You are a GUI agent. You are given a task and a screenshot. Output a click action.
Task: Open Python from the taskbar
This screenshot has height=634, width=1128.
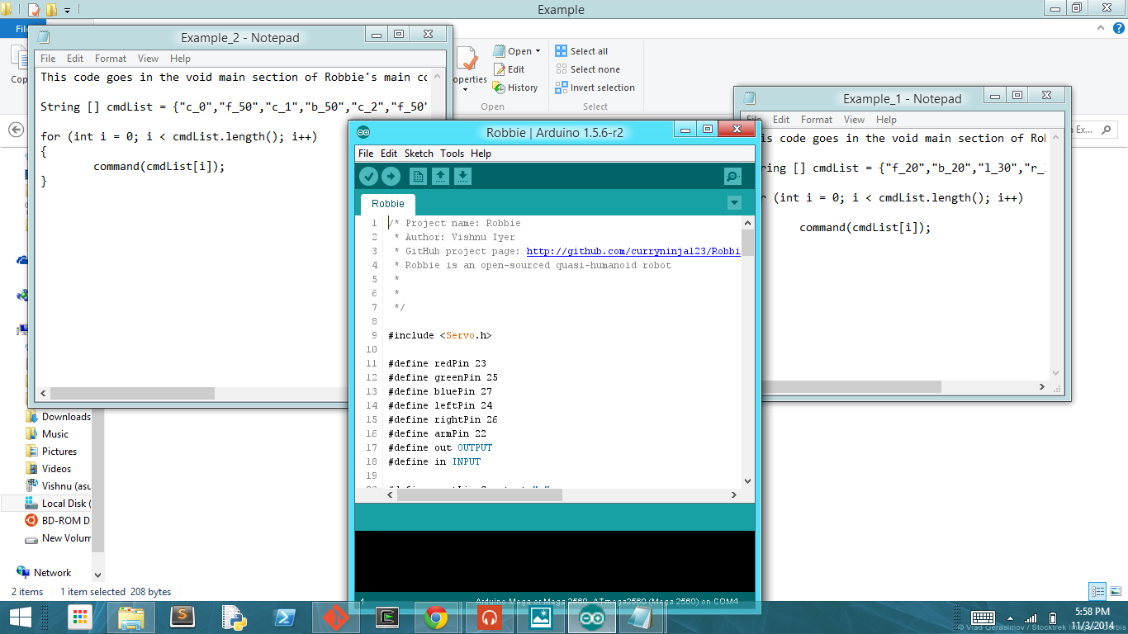click(x=233, y=617)
